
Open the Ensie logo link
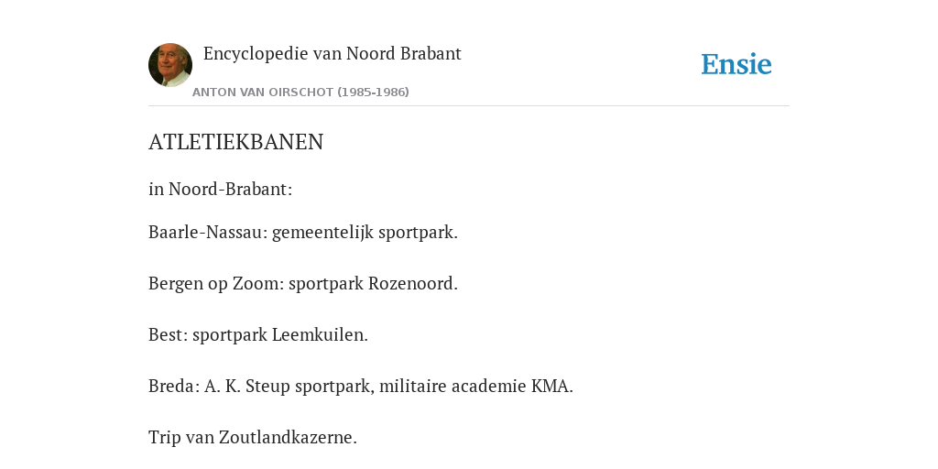[x=736, y=64]
